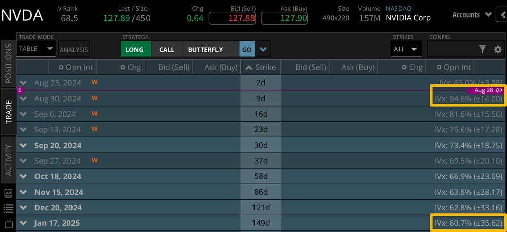Click the config filter funnel icon

(x=482, y=49)
